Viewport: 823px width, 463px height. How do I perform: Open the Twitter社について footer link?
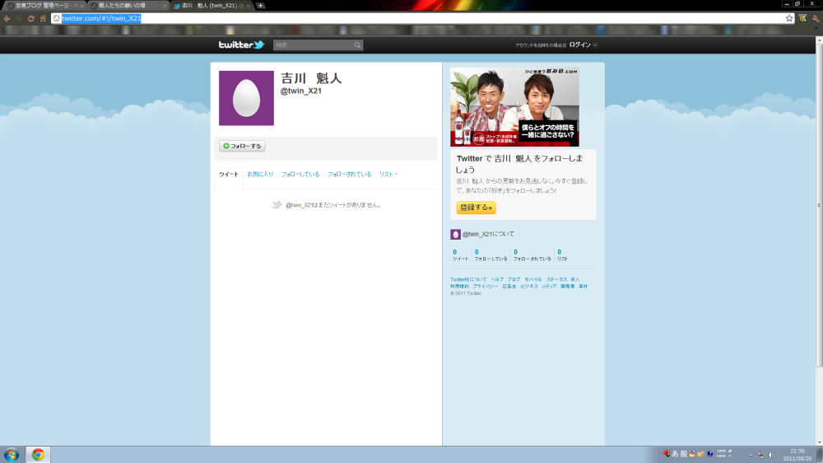(x=468, y=279)
